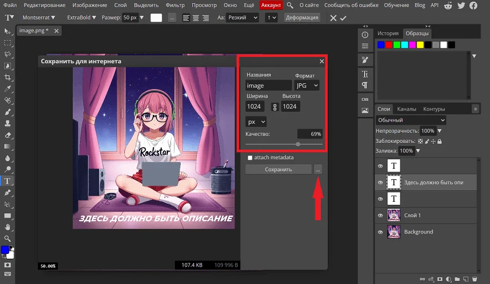This screenshot has height=284, width=490.
Task: Enable the attach metadata checkbox
Action: coord(250,158)
